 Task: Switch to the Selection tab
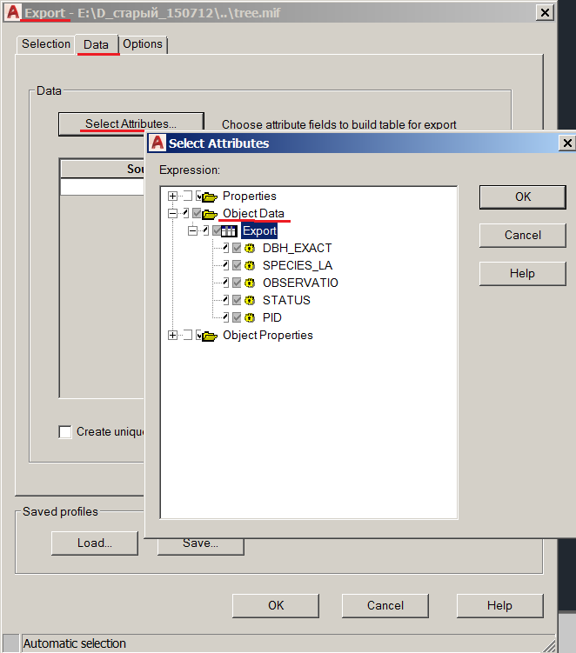(46, 44)
